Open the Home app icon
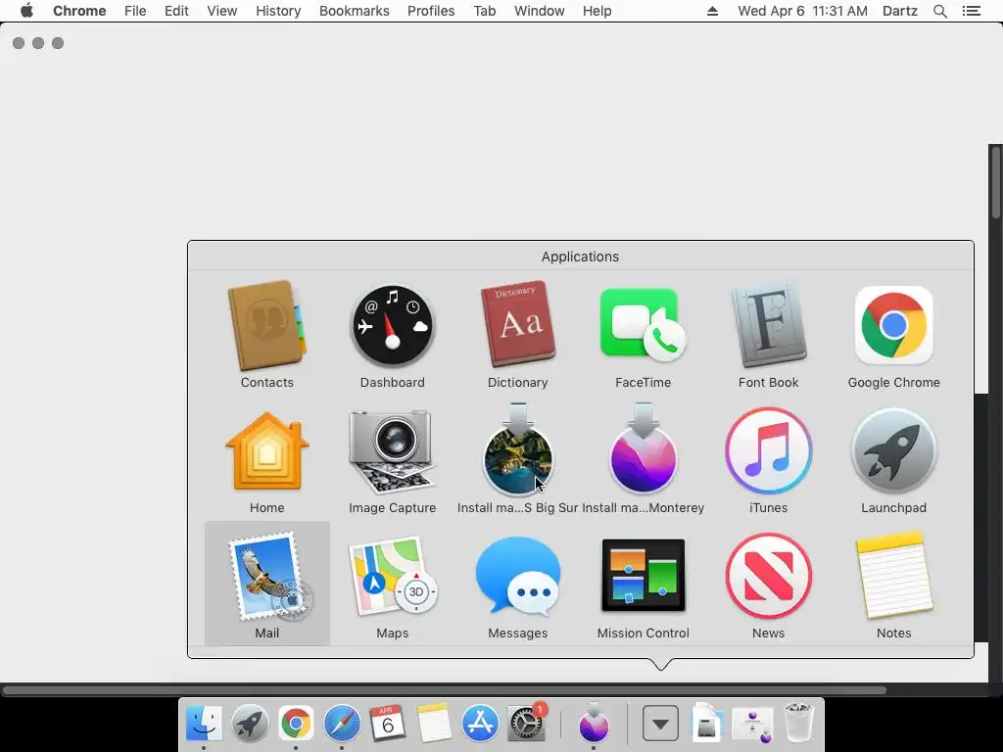The height and width of the screenshot is (752, 1003). click(266, 451)
